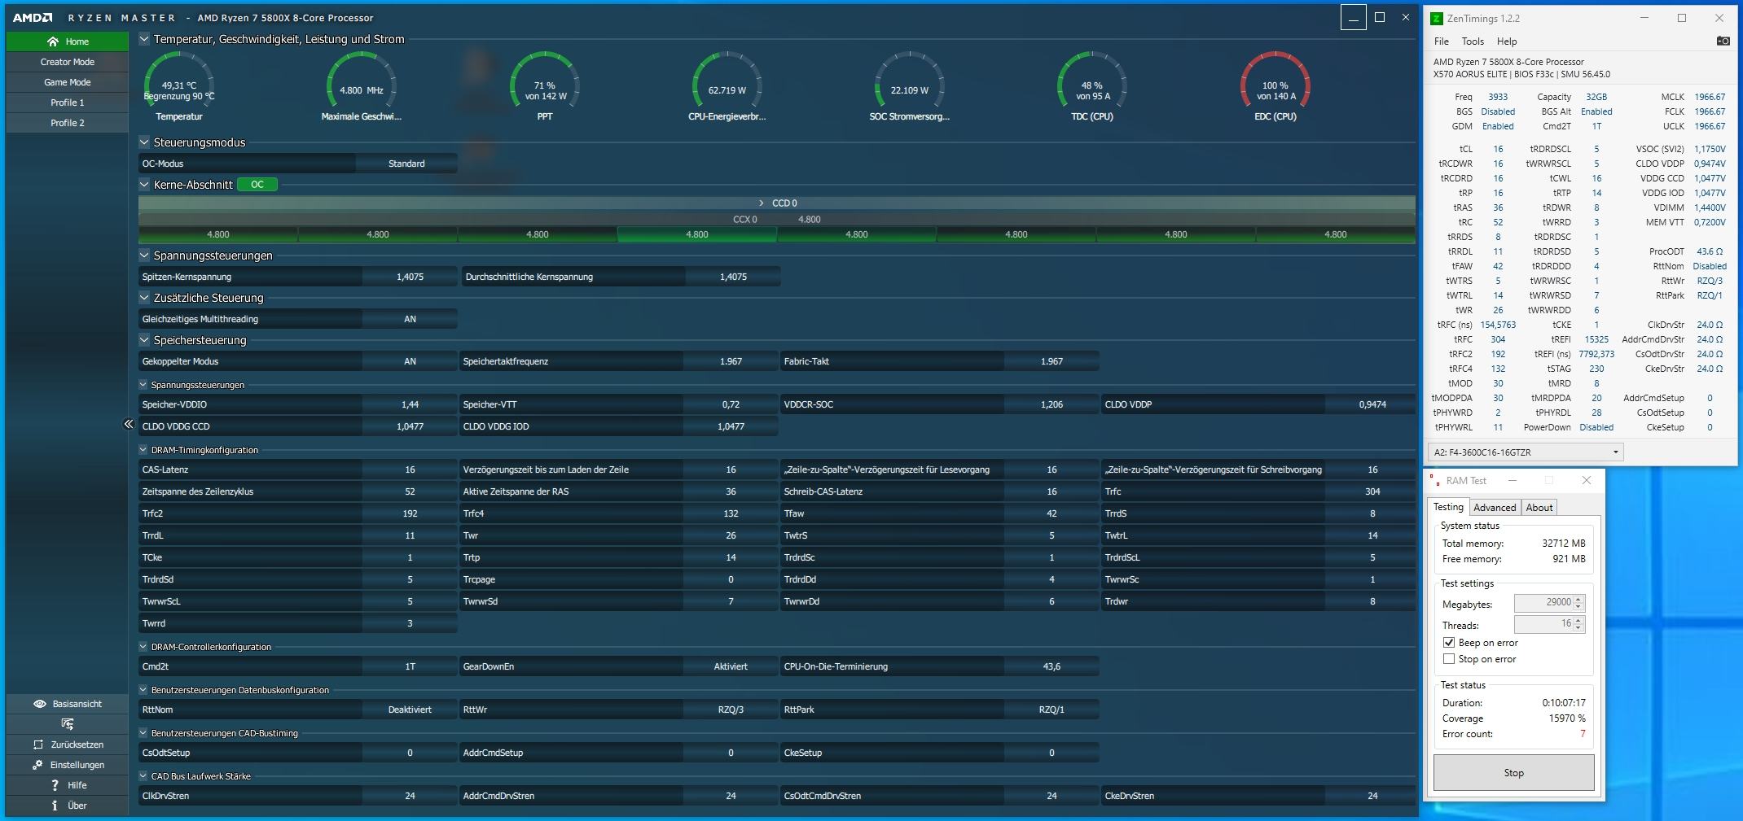Click the last core 4.800 frequency bar

click(1336, 235)
